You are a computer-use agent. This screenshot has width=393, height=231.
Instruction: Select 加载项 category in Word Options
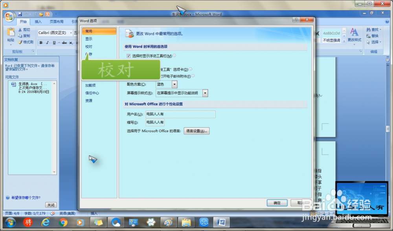pyautogui.click(x=99, y=85)
